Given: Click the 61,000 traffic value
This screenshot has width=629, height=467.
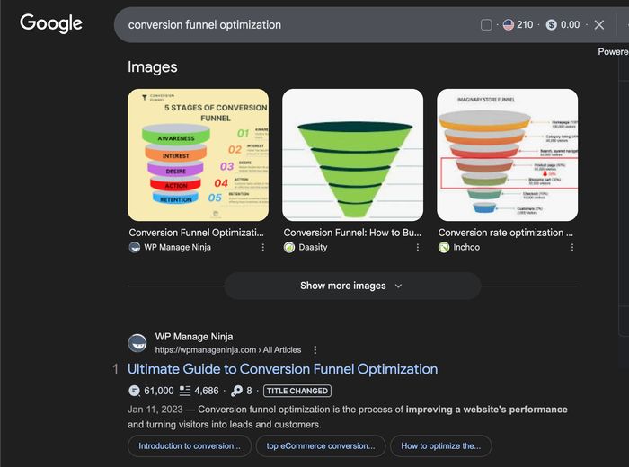Looking at the screenshot, I should pyautogui.click(x=159, y=391).
